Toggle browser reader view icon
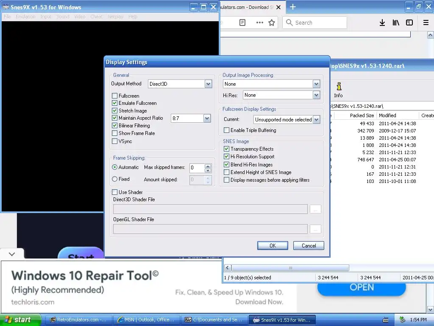434x326 pixels. coord(242,22)
